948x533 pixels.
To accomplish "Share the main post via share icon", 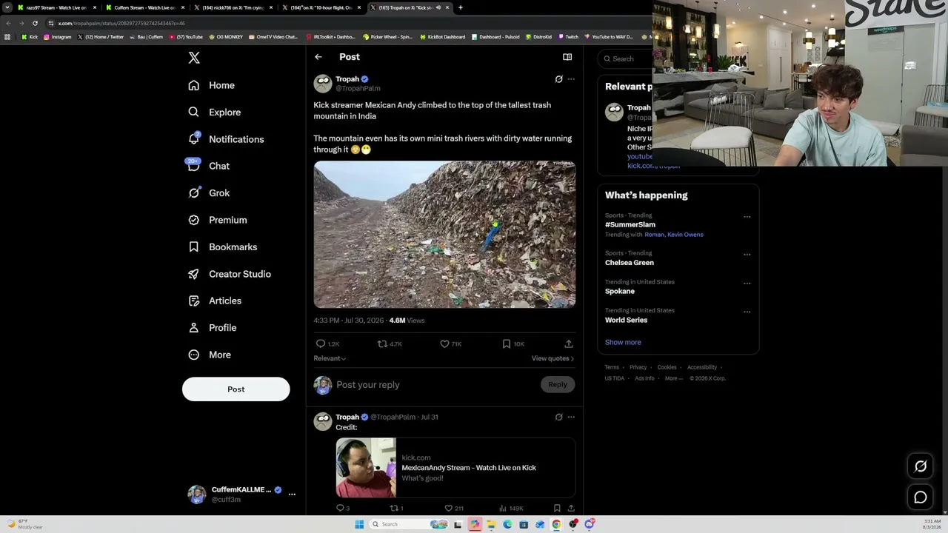I will pos(569,344).
